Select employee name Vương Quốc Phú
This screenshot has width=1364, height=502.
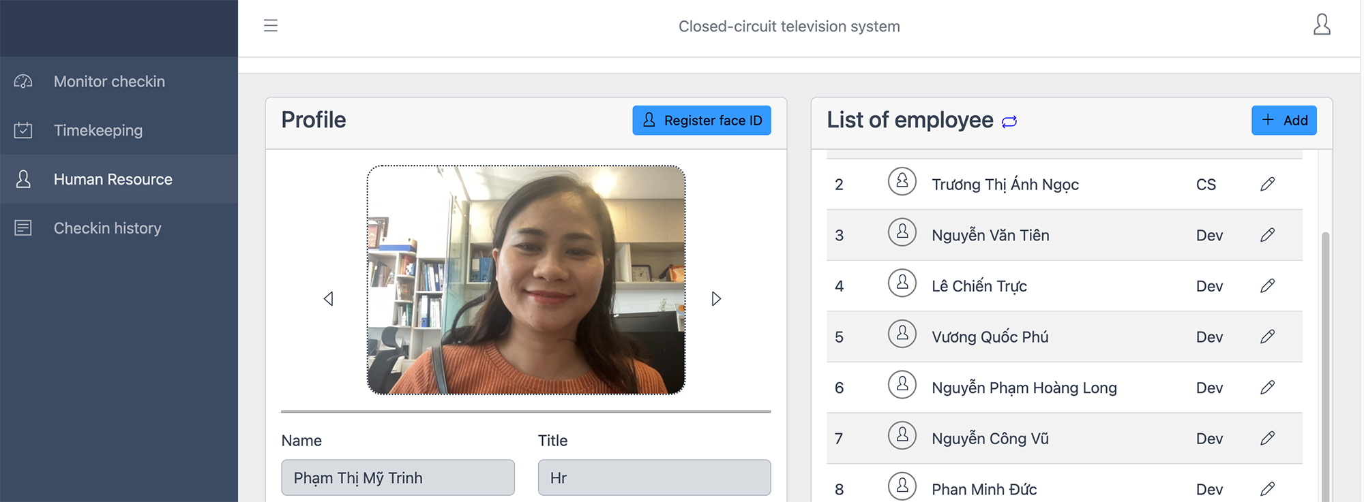coord(990,336)
